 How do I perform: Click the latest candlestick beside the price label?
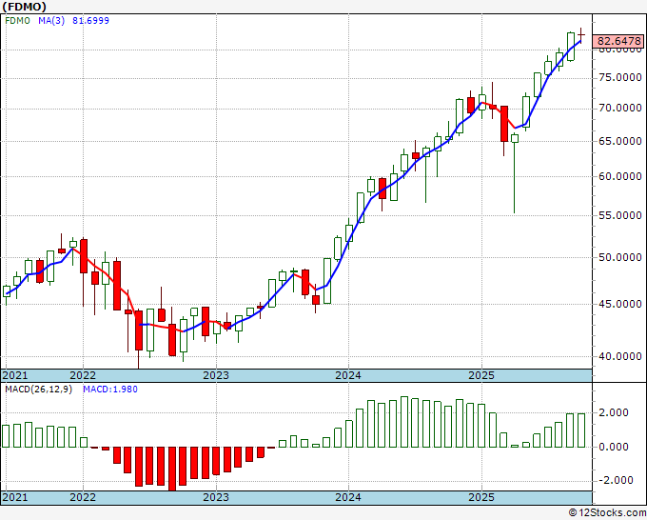(x=581, y=35)
